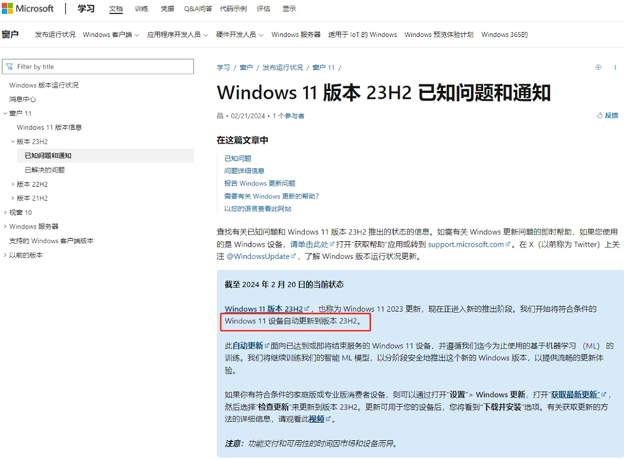Select 支持的 Windows 客户端版本 in the sidebar
This screenshot has width=624, height=459.
(51, 241)
